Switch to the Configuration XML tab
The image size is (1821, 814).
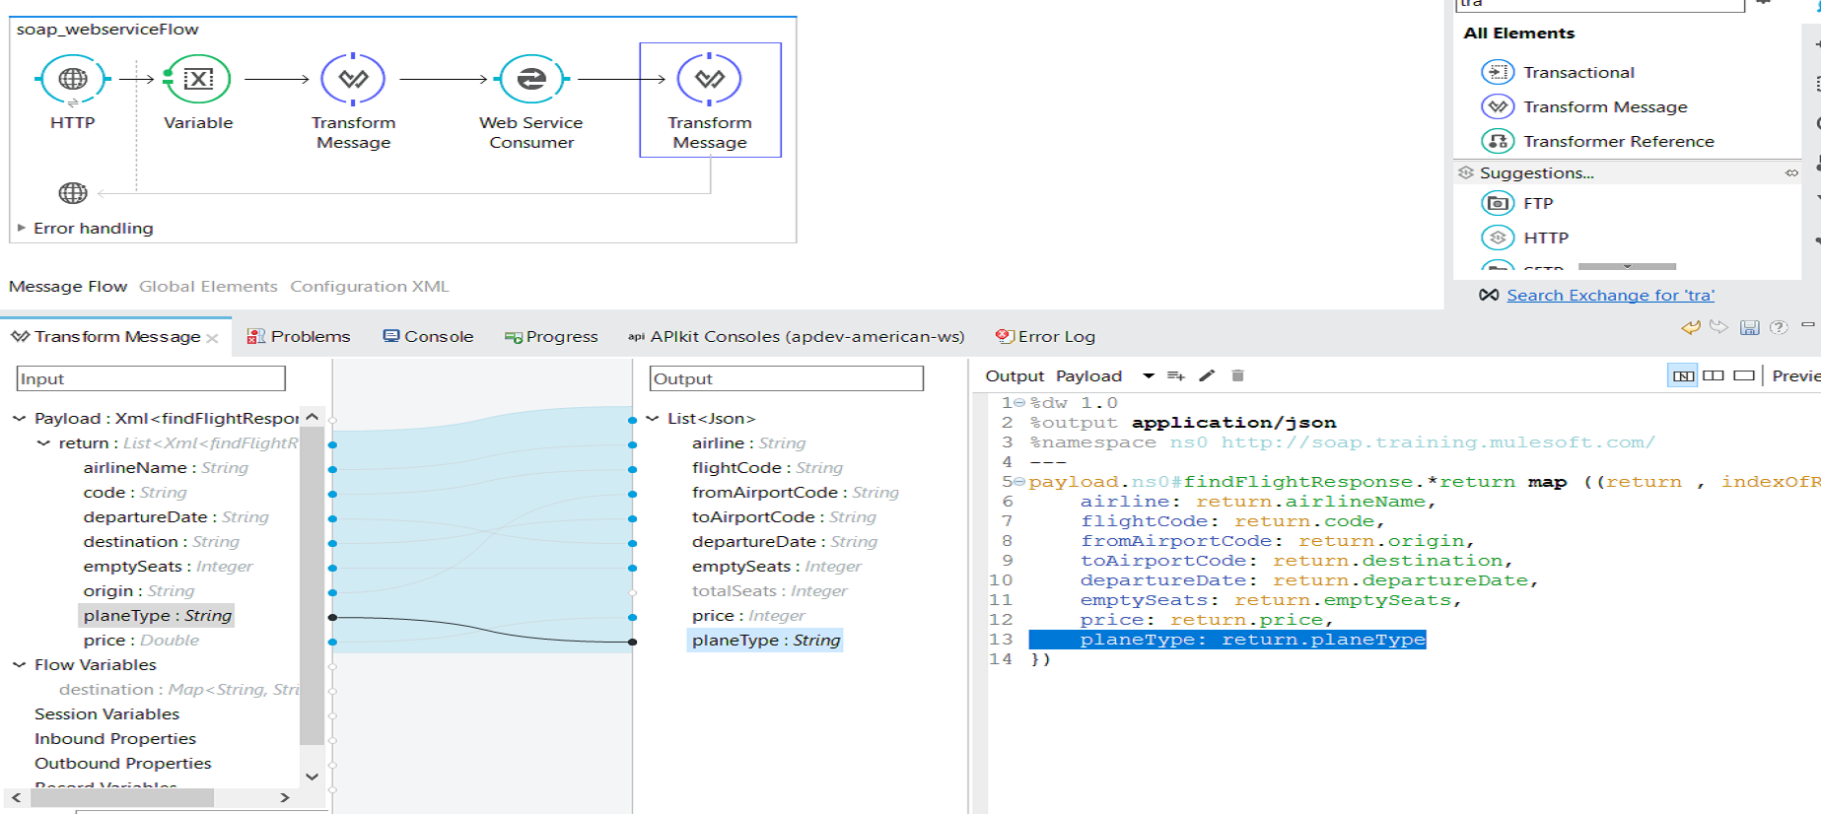[x=369, y=286]
